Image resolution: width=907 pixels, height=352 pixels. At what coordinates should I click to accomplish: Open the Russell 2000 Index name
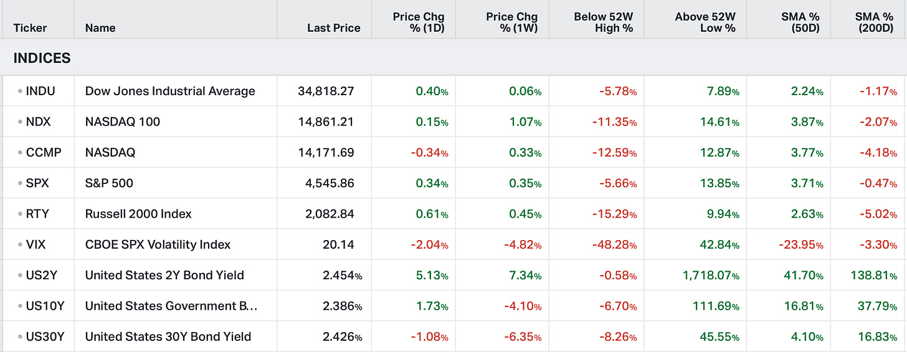[138, 214]
